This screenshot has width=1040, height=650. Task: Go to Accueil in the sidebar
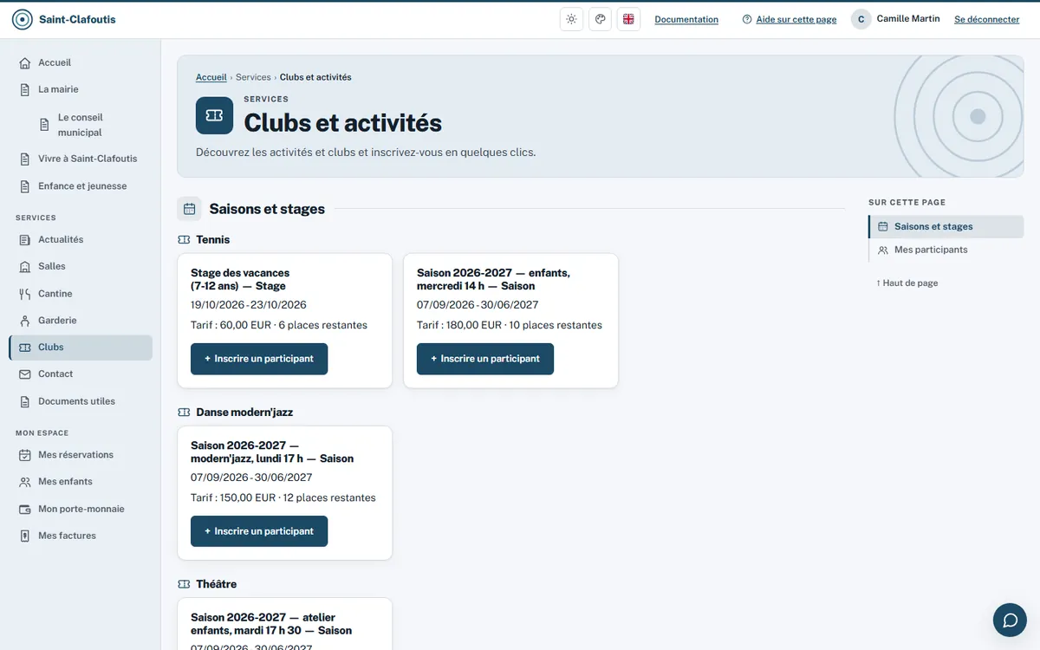(81, 62)
